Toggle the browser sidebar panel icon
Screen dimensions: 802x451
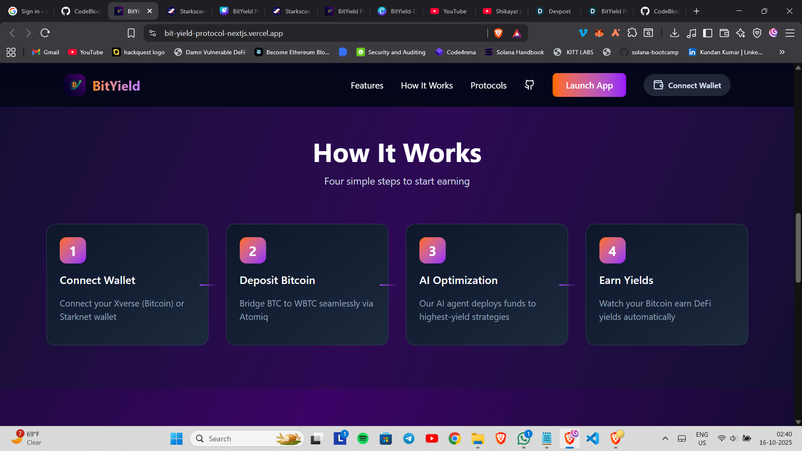[x=708, y=33]
